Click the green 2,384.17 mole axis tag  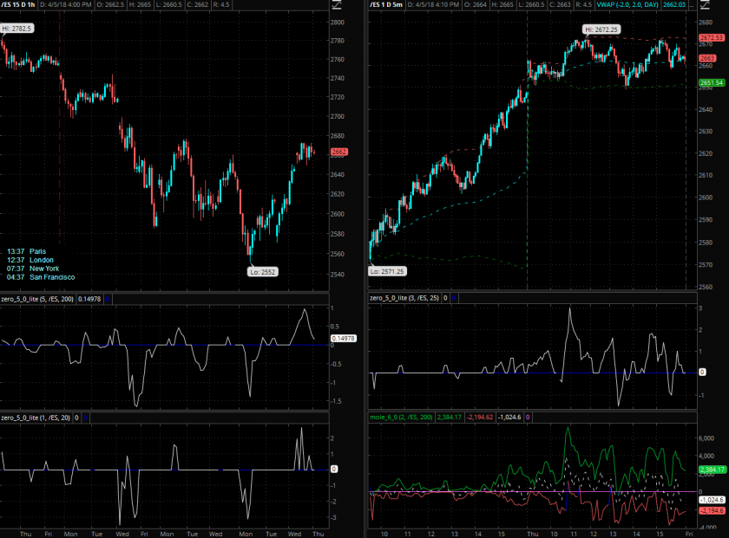[712, 470]
